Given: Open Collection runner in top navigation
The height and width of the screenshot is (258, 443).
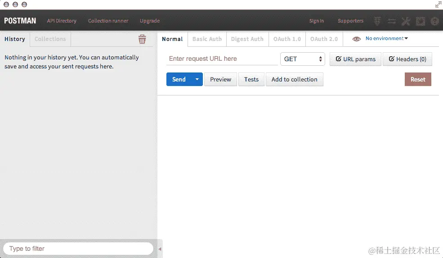Looking at the screenshot, I should (x=108, y=21).
